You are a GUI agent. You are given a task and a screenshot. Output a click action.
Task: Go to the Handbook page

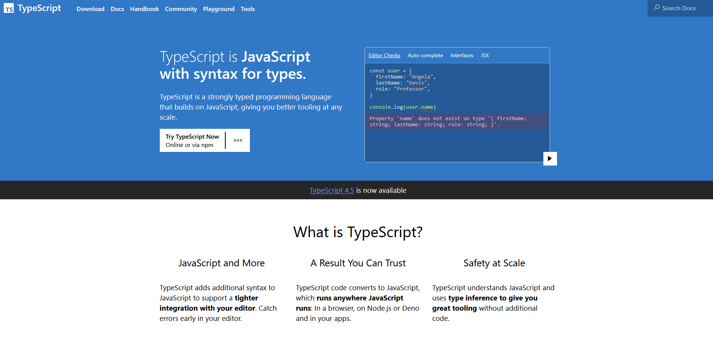click(x=145, y=9)
